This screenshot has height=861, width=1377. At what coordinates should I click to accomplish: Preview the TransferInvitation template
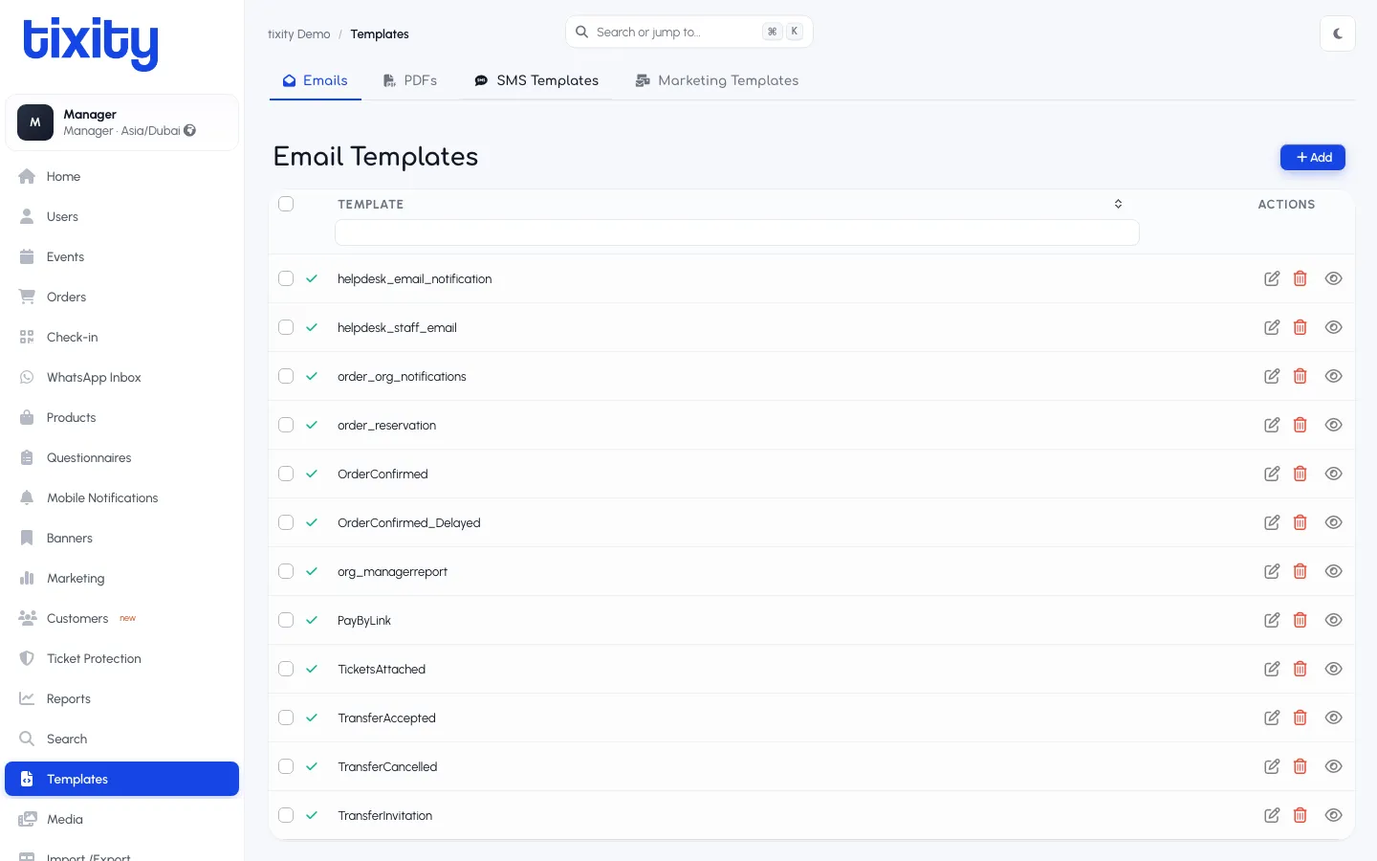tap(1334, 815)
